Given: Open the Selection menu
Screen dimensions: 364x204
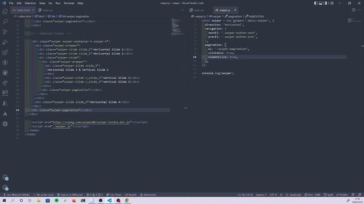Looking at the screenshot, I should pos(30,3).
